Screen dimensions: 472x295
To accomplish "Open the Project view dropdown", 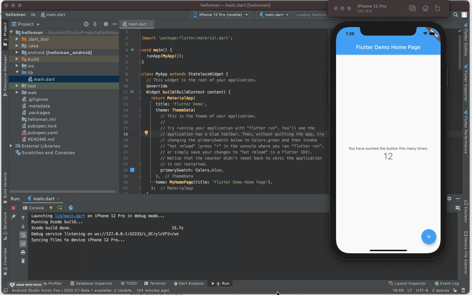I will (26, 24).
